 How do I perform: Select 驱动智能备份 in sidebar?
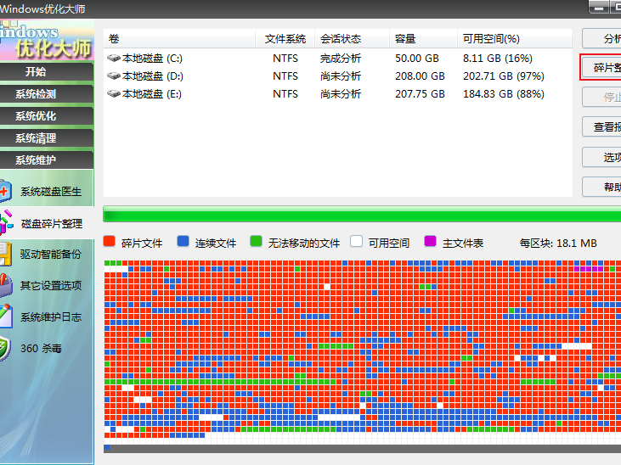click(x=51, y=254)
